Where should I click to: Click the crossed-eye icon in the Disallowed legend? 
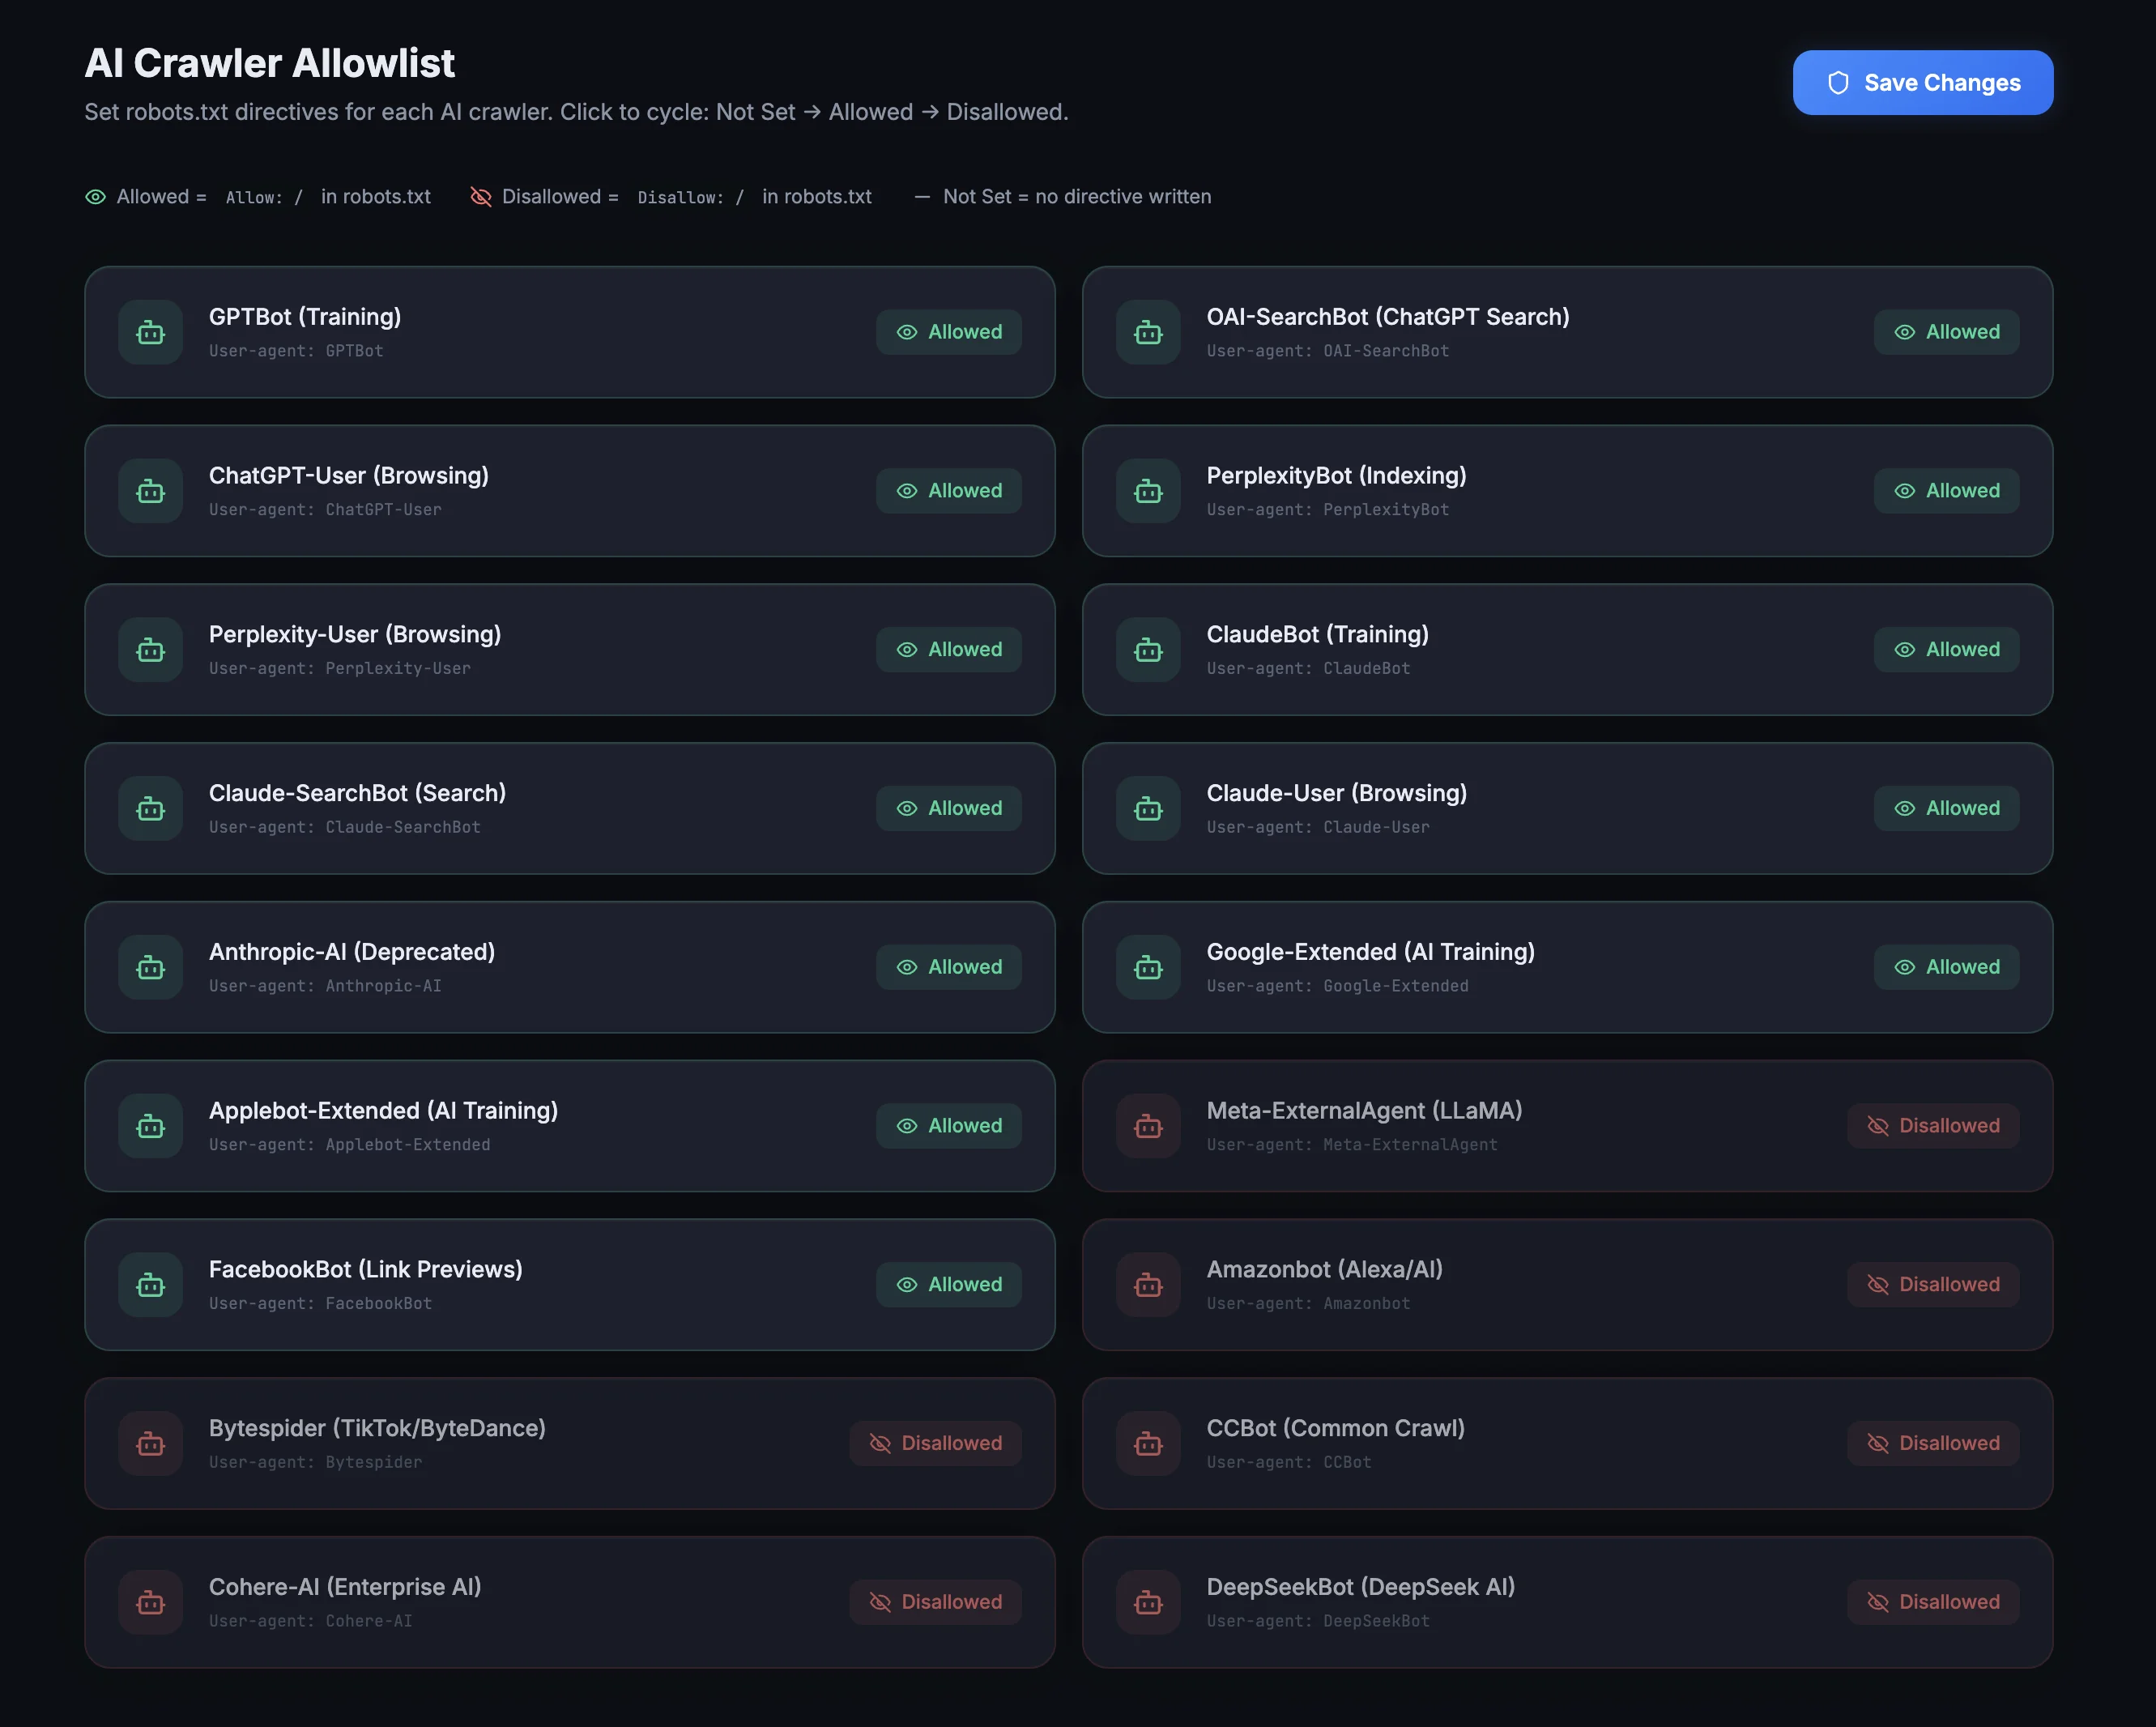[481, 197]
